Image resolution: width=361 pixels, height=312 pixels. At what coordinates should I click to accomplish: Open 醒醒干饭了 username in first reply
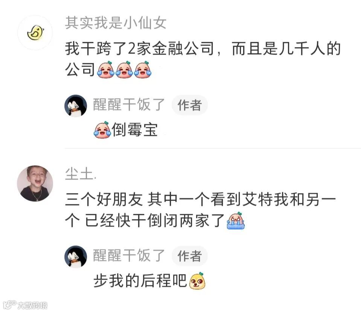pyautogui.click(x=129, y=105)
